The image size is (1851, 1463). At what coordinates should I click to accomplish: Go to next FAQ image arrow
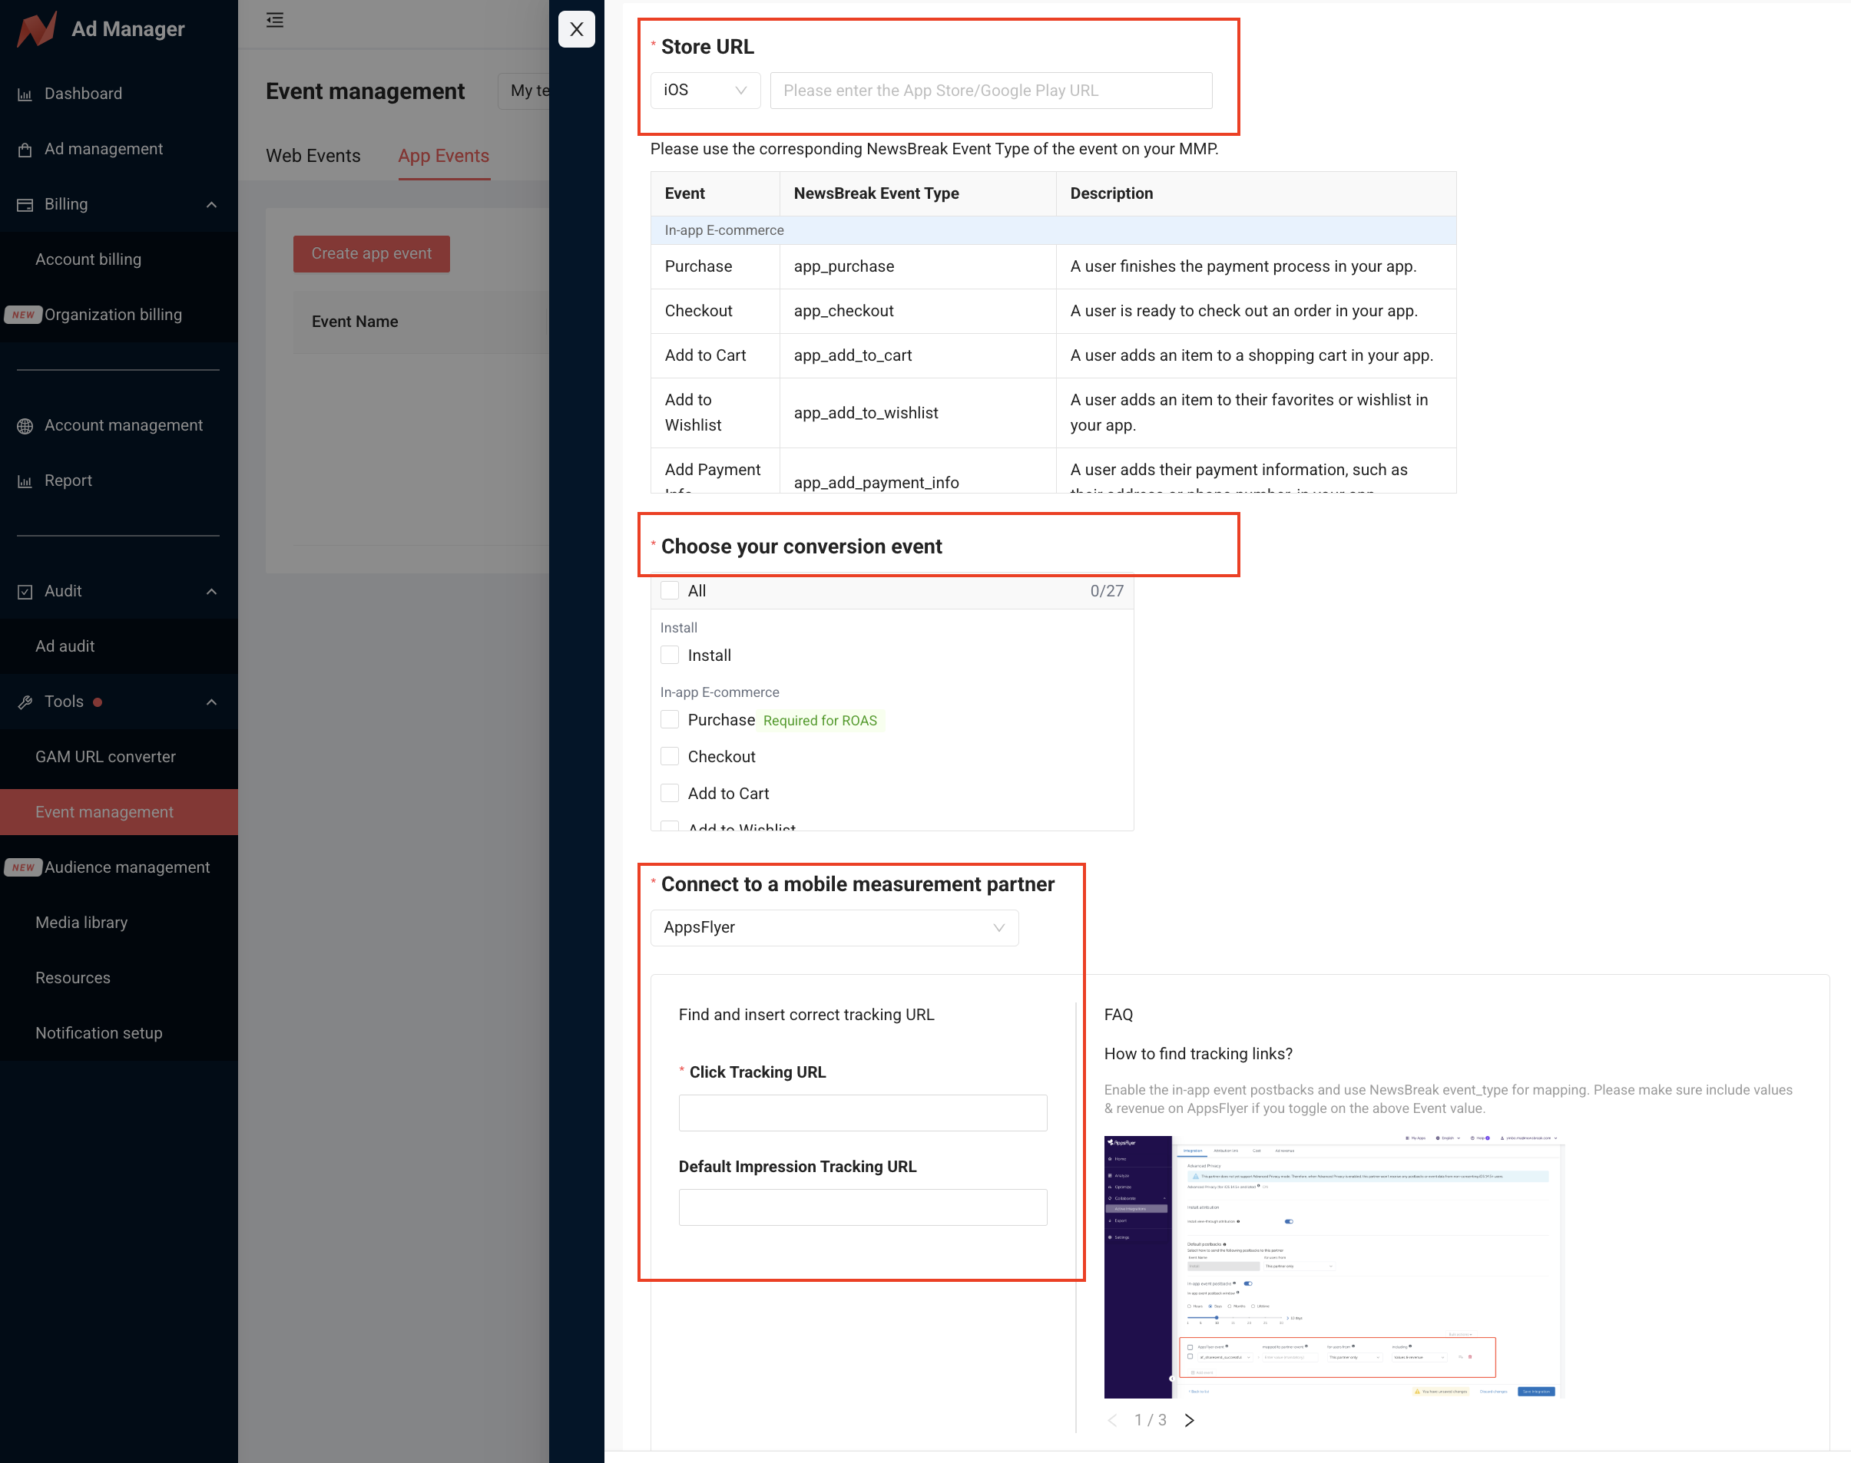coord(1189,1420)
